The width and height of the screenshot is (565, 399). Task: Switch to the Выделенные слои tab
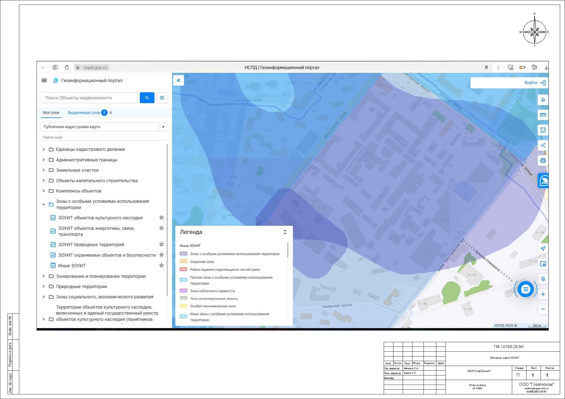click(84, 113)
